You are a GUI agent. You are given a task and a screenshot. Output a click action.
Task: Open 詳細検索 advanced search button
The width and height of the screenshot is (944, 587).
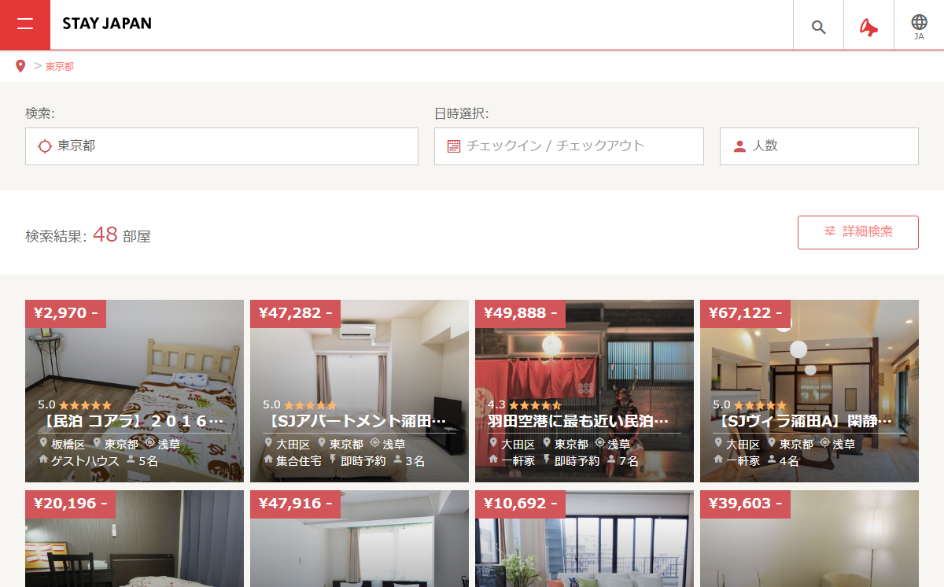coord(858,232)
